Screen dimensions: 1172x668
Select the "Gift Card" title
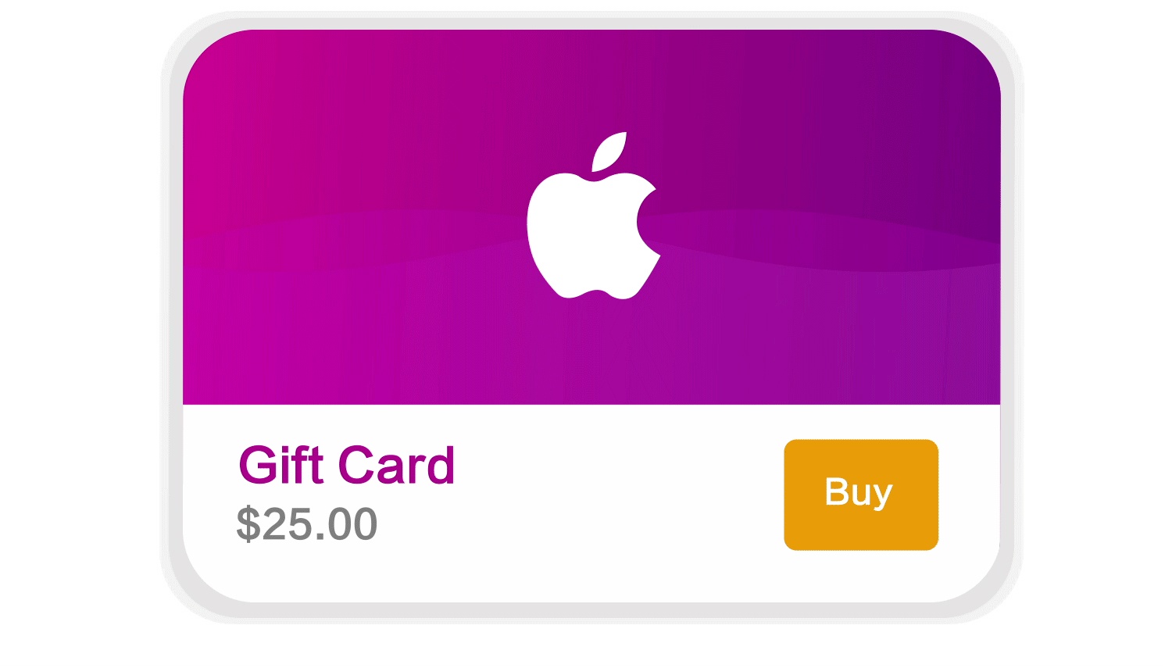coord(346,465)
